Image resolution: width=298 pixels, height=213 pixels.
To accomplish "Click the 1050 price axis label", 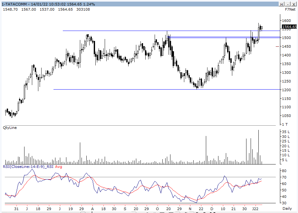I will click(x=286, y=116).
